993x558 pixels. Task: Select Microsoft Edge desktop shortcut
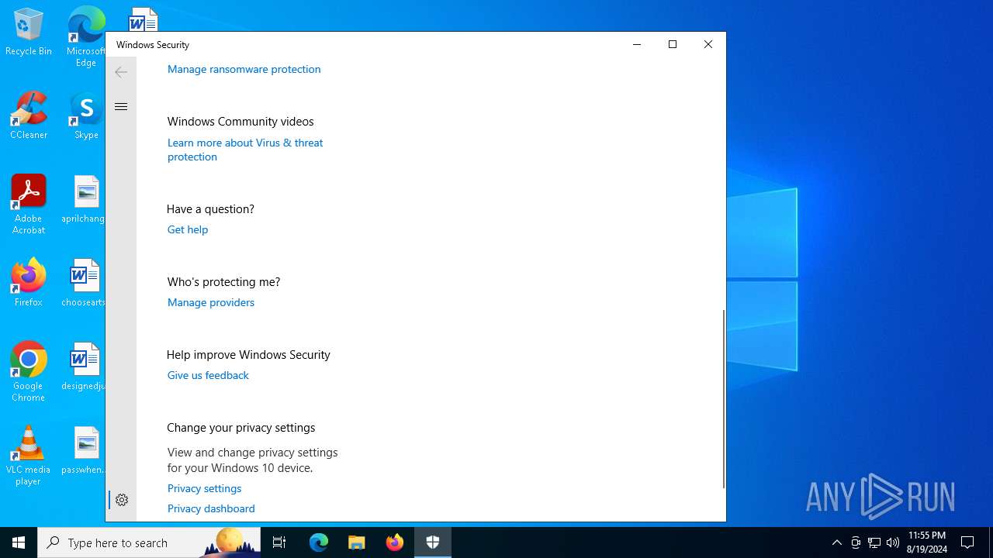click(86, 37)
